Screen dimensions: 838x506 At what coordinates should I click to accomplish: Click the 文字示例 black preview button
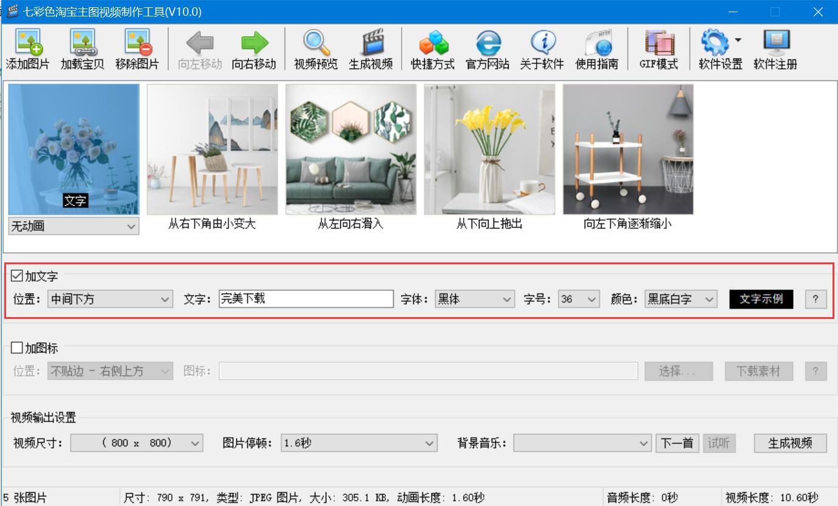coord(761,299)
